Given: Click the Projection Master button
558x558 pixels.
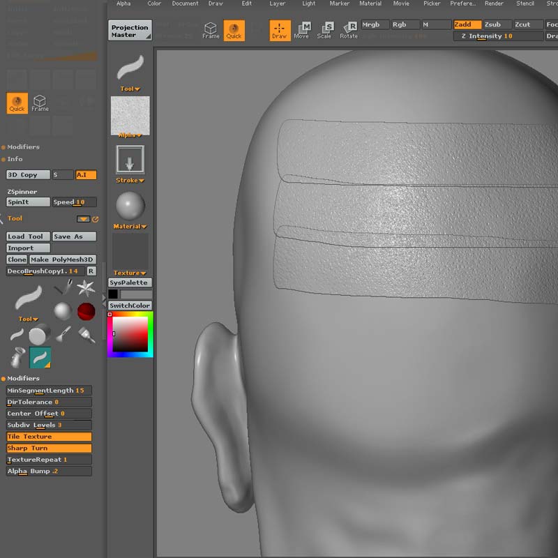Looking at the screenshot, I should click(x=130, y=30).
